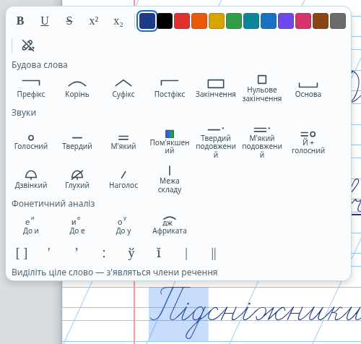The image size is (361, 344).
Task: Apply Нульове закінчення empty box
Action: (262, 89)
